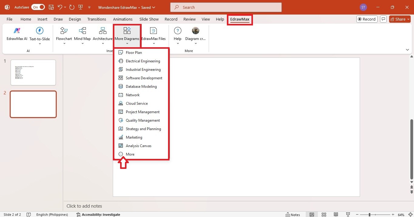Open Customize Quick Access Toolbar dropdown
This screenshot has width=414, height=217.
(89, 7)
